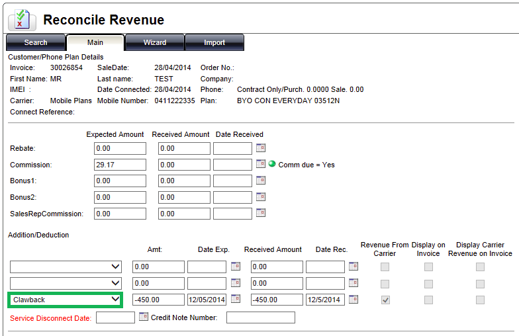
Task: Edit Clawback received amount -450.00 field
Action: [x=277, y=300]
